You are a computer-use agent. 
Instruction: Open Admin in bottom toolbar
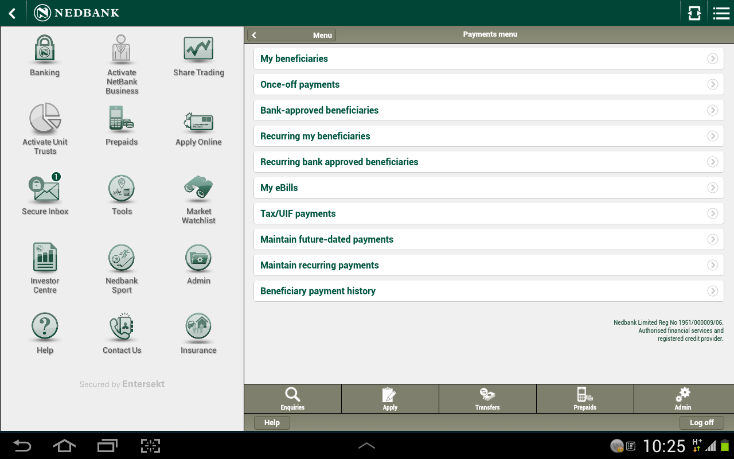click(x=683, y=399)
